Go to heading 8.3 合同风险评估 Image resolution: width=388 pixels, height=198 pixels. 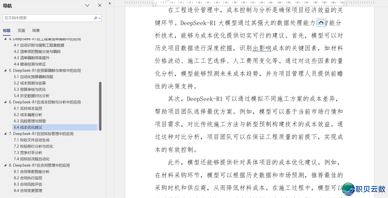(28, 184)
